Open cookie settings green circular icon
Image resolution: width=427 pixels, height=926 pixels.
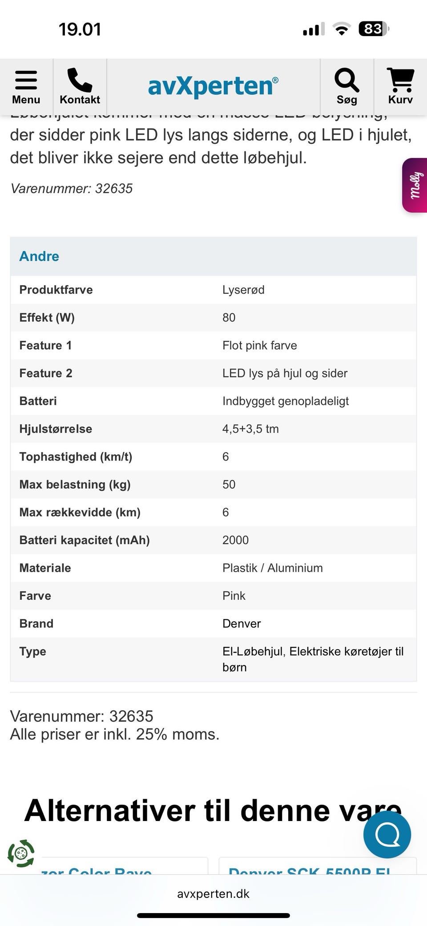20,853
